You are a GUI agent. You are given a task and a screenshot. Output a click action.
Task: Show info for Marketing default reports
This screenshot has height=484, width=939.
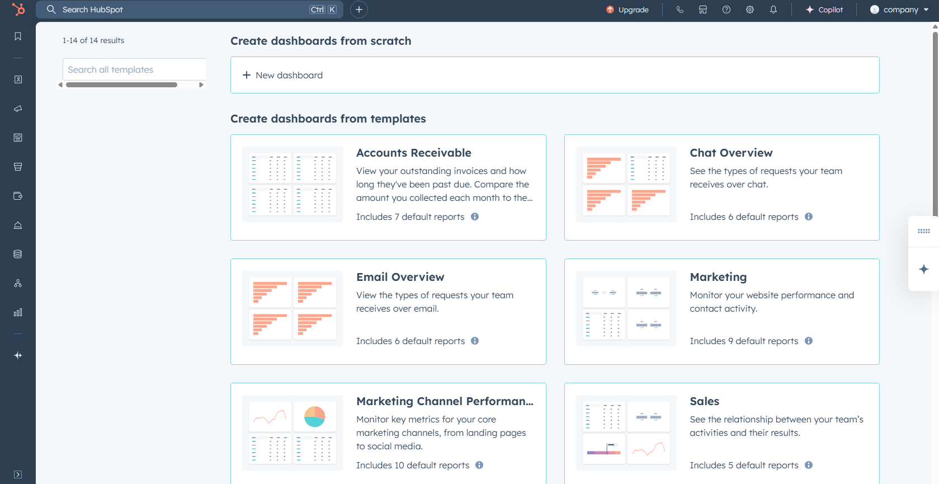tap(809, 341)
